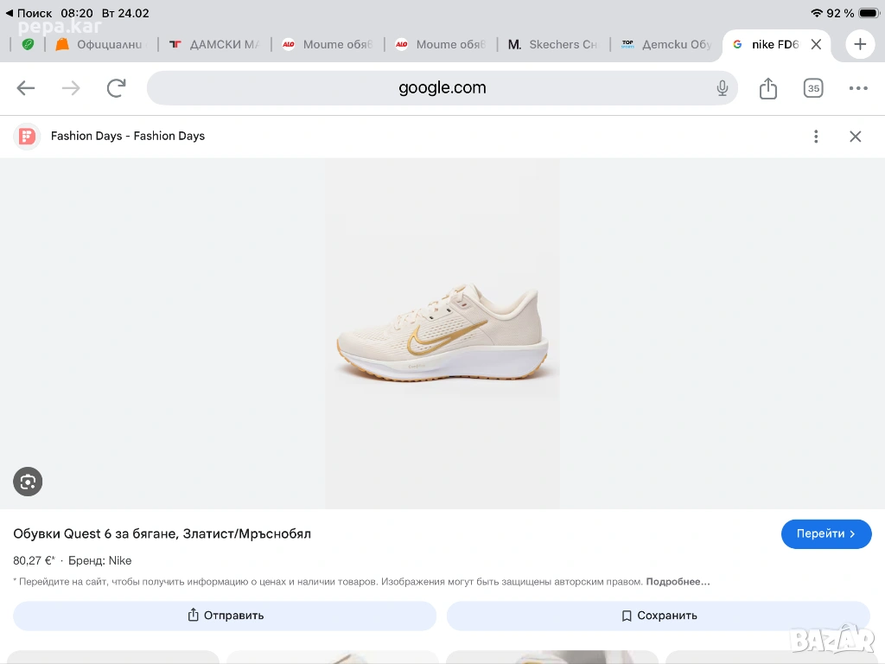Screen dimensions: 885x664
Task: Search image with Google Lens icon
Action: point(28,482)
